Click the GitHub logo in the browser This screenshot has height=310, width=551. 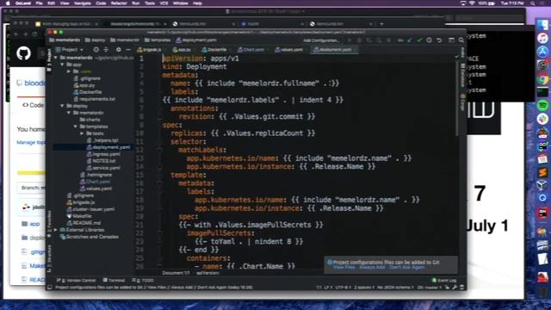[23, 53]
